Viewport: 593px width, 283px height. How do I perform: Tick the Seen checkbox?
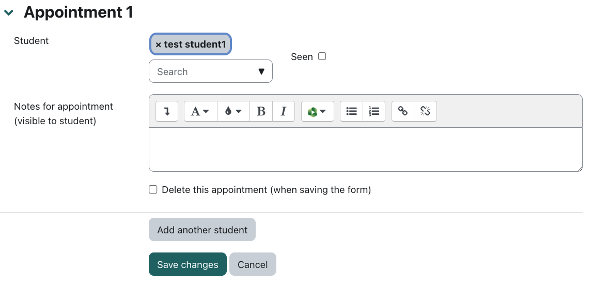[x=322, y=56]
